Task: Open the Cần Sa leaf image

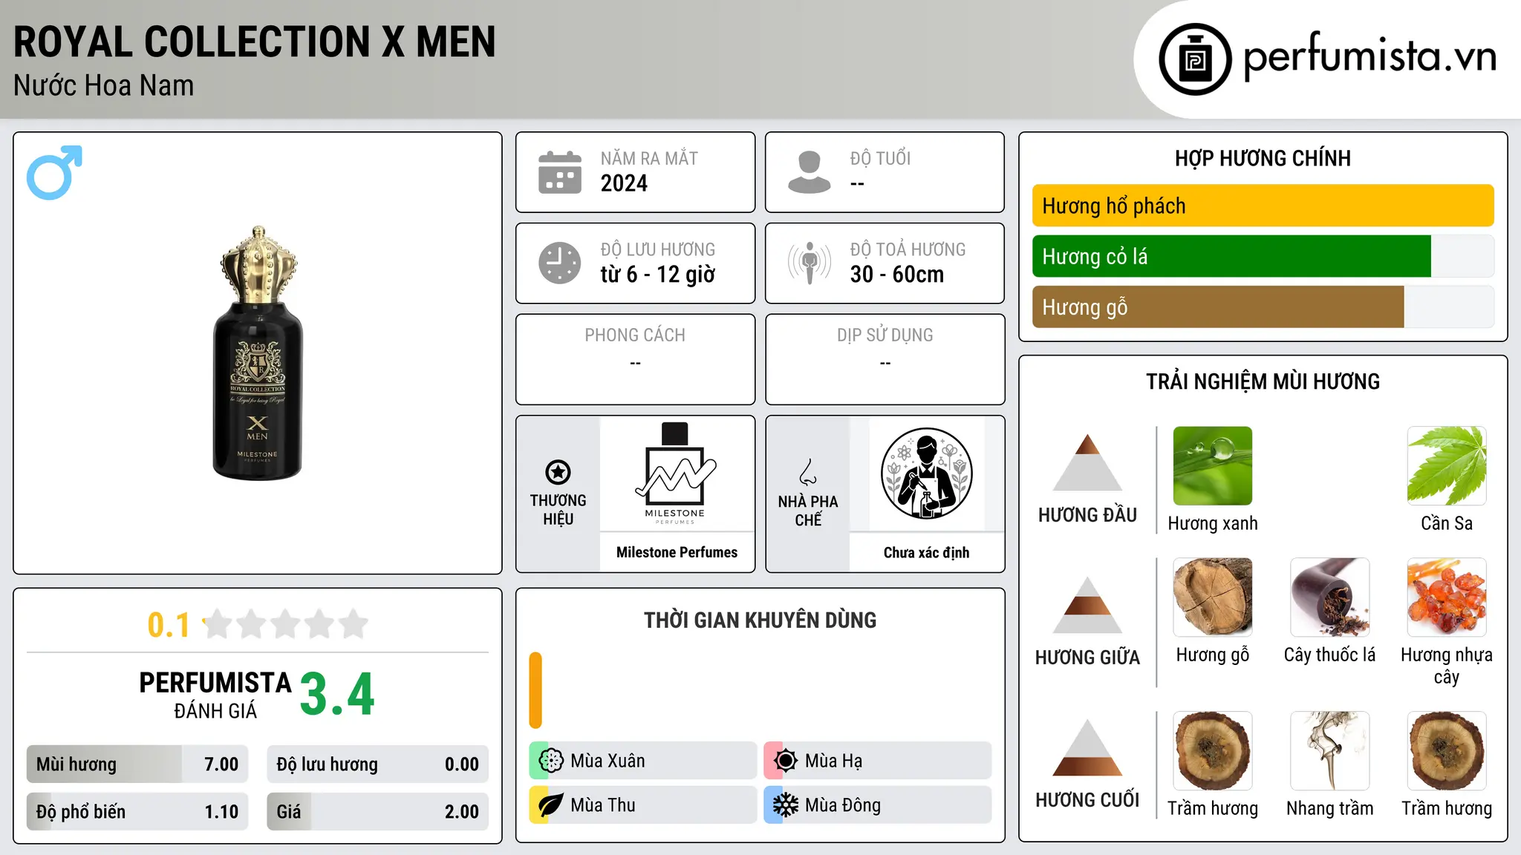Action: point(1447,466)
